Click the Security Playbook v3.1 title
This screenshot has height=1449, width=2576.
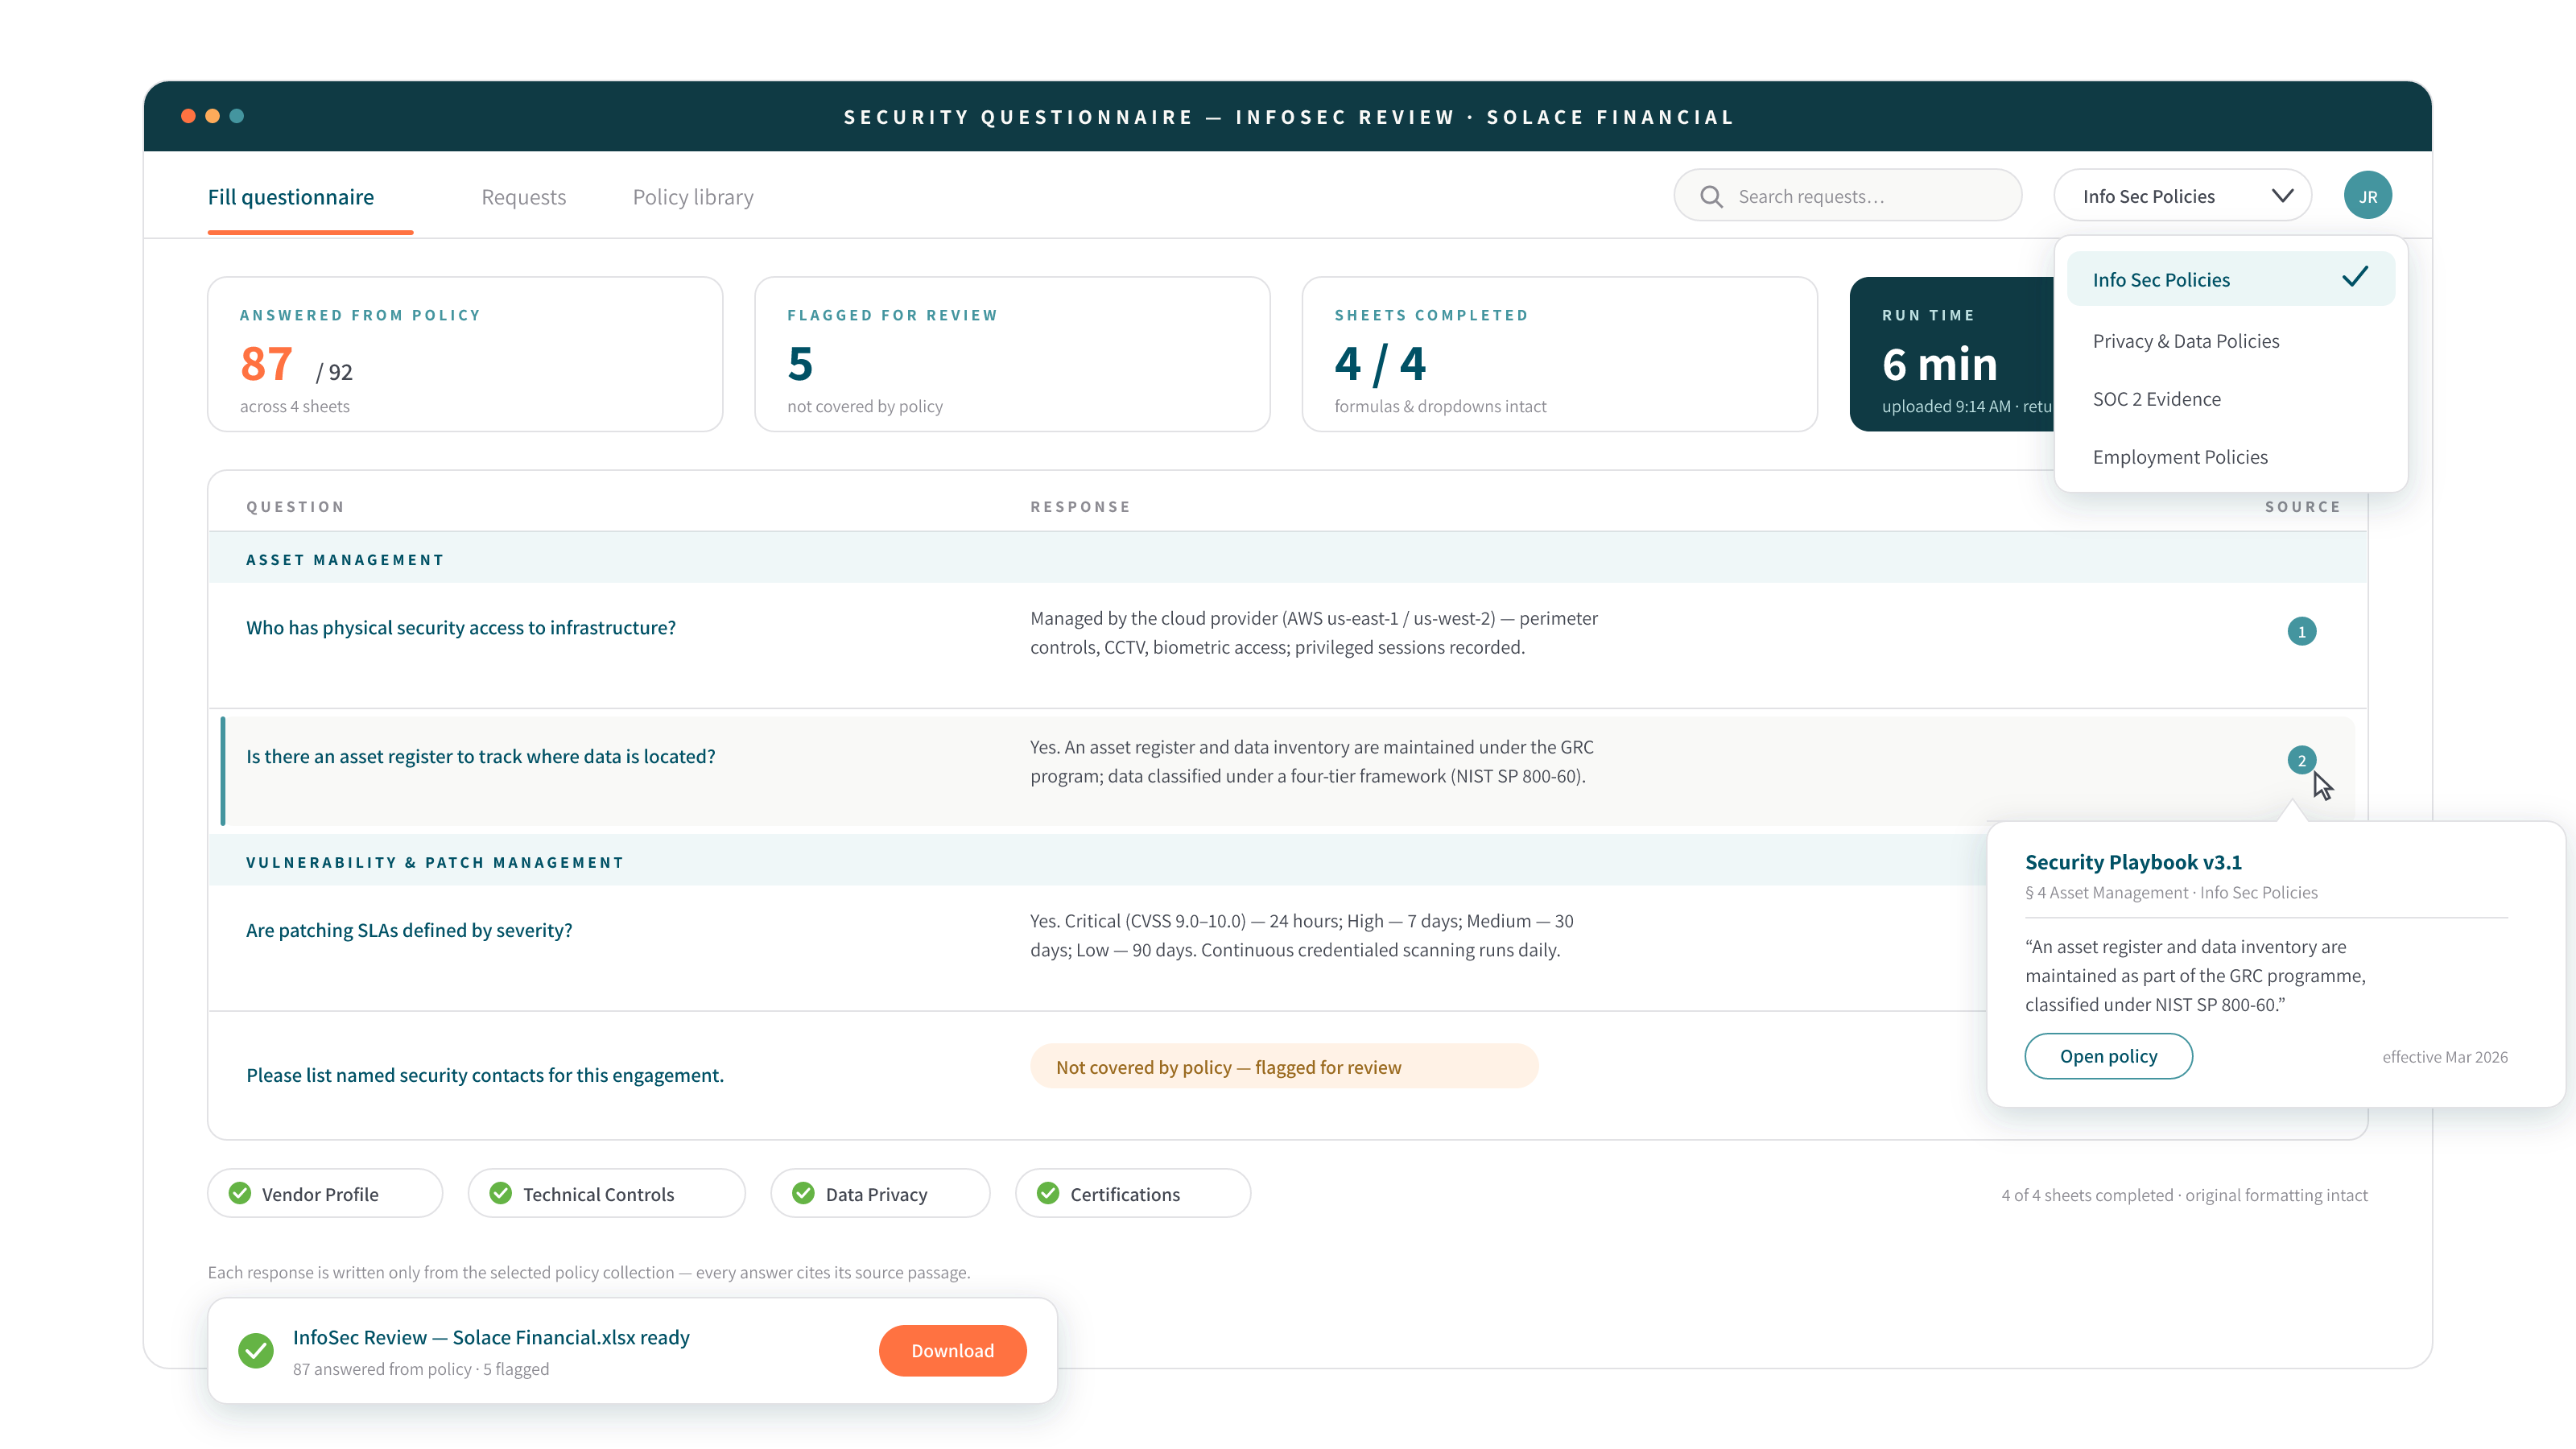(x=2133, y=862)
